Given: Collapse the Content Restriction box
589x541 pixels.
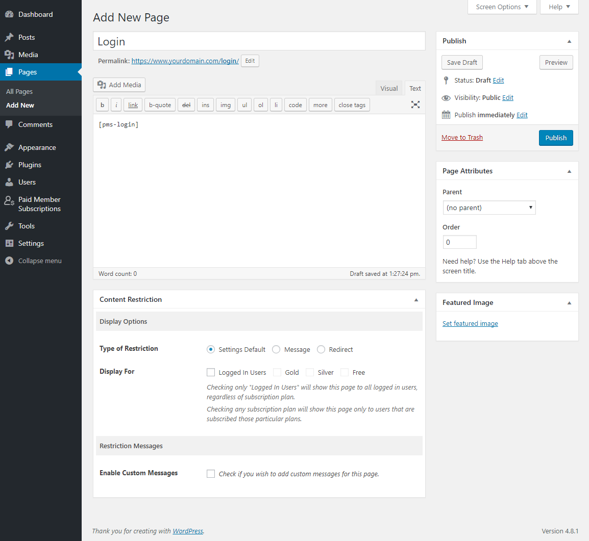Looking at the screenshot, I should (x=416, y=300).
